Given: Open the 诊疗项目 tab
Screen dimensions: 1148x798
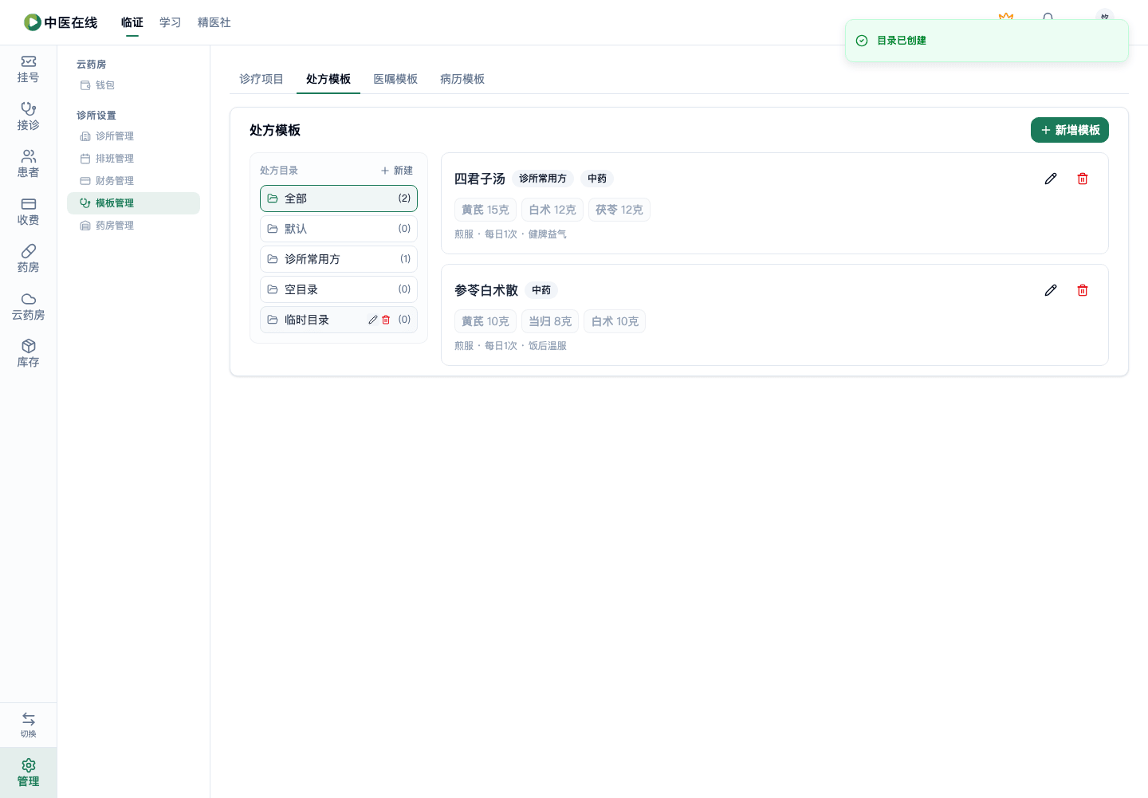Looking at the screenshot, I should [261, 79].
